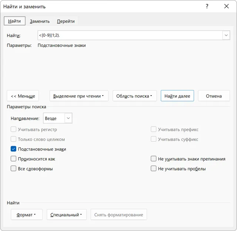Uncheck the Подстановочные знаки checkbox

[13, 149]
